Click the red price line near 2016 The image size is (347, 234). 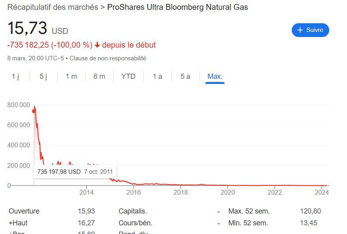pyautogui.click(x=134, y=184)
